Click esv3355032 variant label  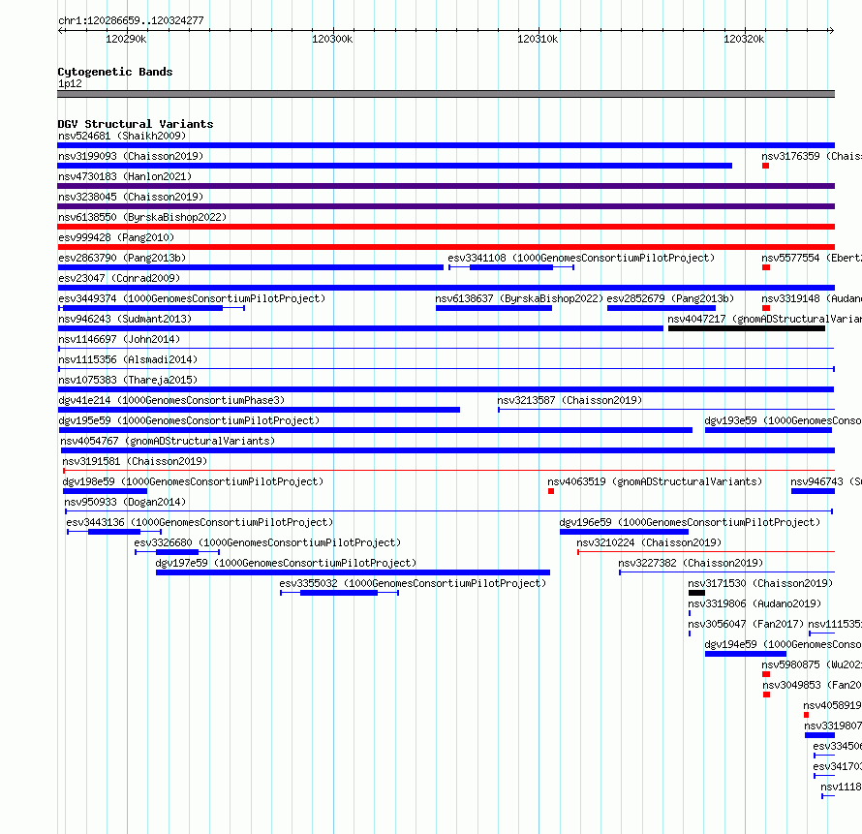(413, 583)
